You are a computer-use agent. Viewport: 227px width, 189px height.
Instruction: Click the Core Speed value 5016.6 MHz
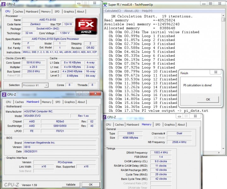click(33, 63)
